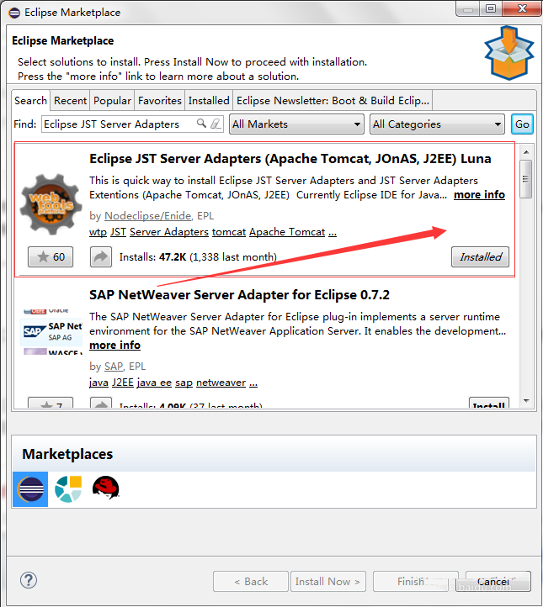Viewport: 543px width, 607px height.
Task: Open the All Markets dropdown
Action: (x=296, y=124)
